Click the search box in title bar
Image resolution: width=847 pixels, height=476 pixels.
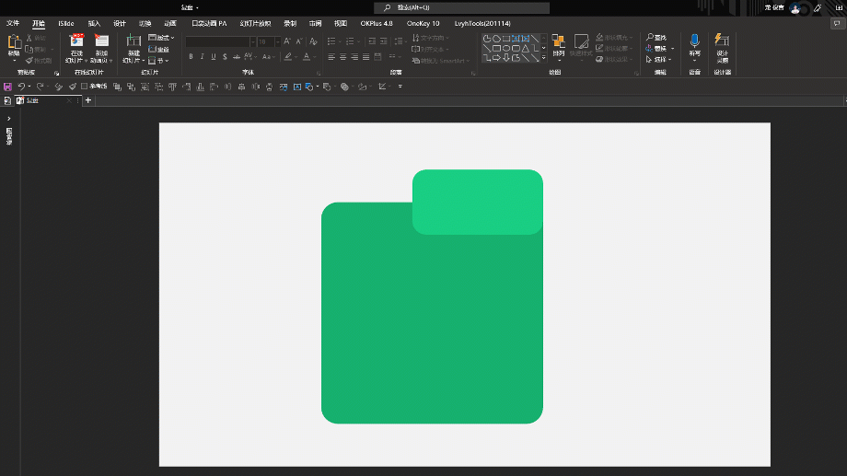461,7
